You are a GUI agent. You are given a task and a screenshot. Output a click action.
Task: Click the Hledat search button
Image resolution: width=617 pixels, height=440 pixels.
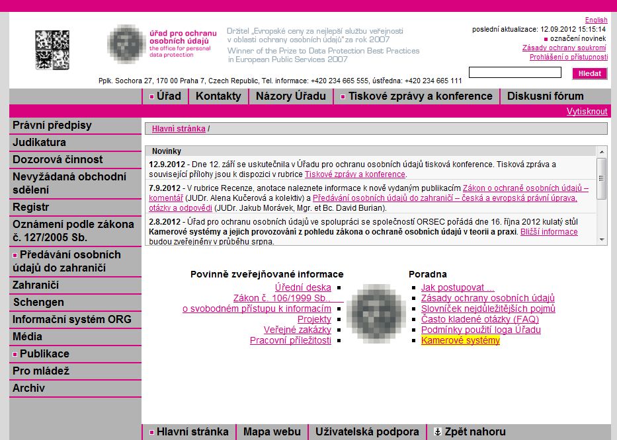[x=589, y=73]
